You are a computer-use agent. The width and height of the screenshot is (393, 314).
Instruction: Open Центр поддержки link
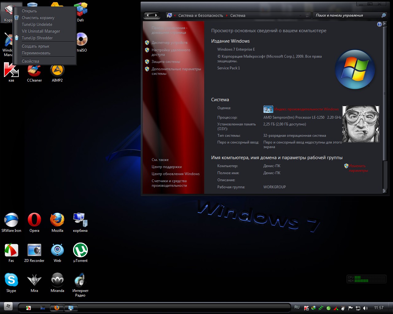(167, 167)
